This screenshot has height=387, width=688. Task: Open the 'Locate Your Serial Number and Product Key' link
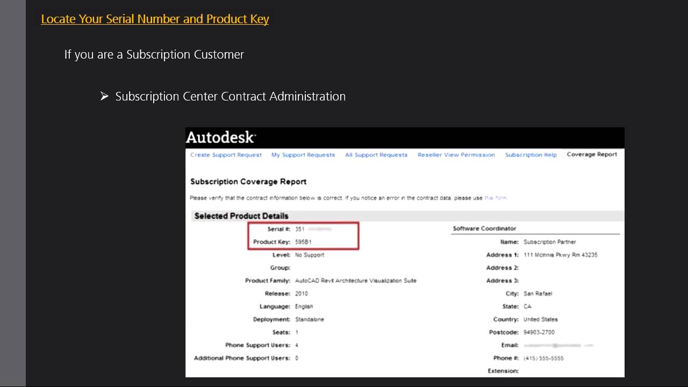pyautogui.click(x=155, y=19)
